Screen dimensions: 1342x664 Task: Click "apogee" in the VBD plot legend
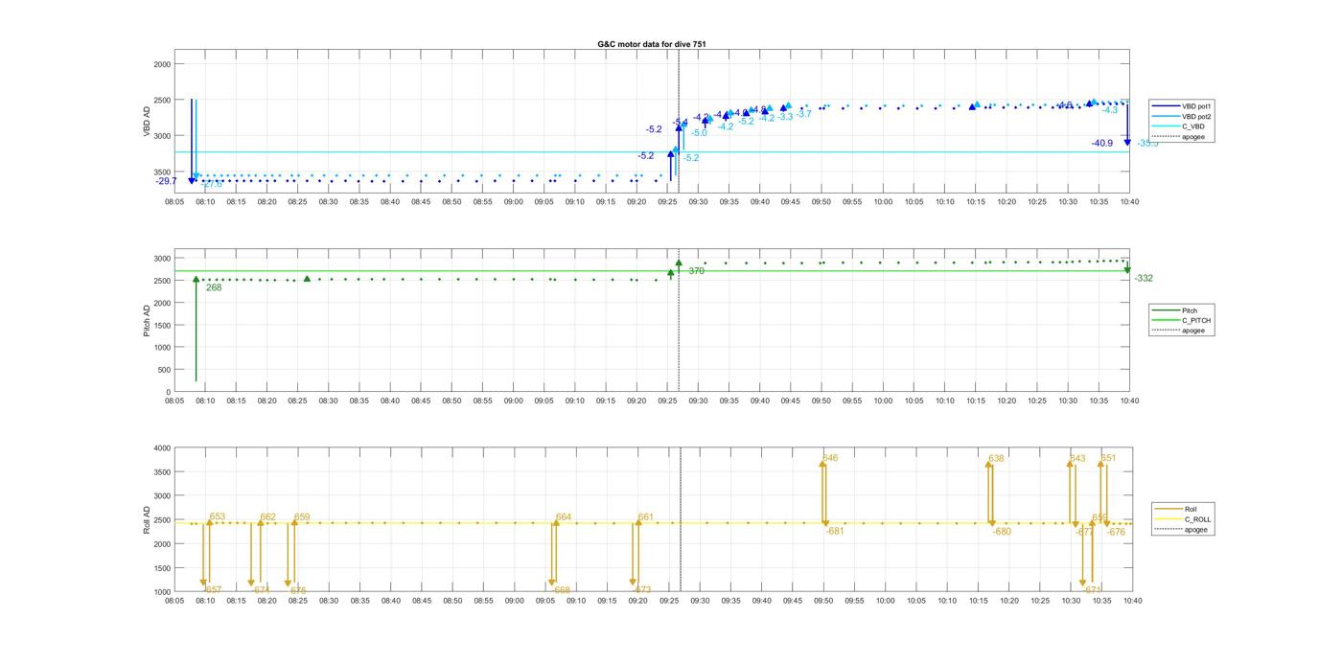pos(1192,137)
